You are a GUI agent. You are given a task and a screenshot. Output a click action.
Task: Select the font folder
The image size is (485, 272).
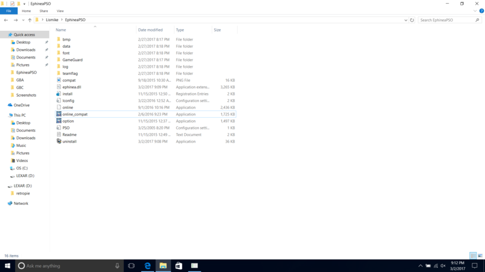pyautogui.click(x=66, y=53)
